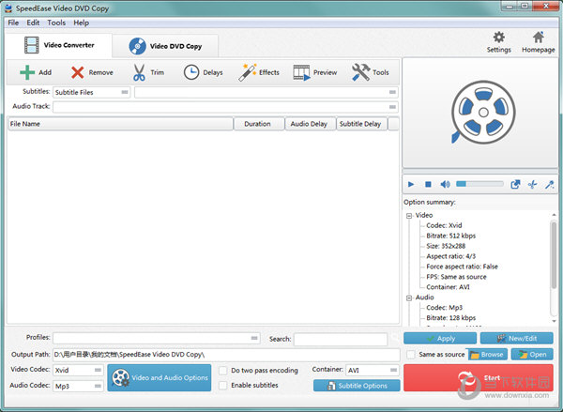Click the Add files button
The width and height of the screenshot is (563, 412).
(x=36, y=72)
